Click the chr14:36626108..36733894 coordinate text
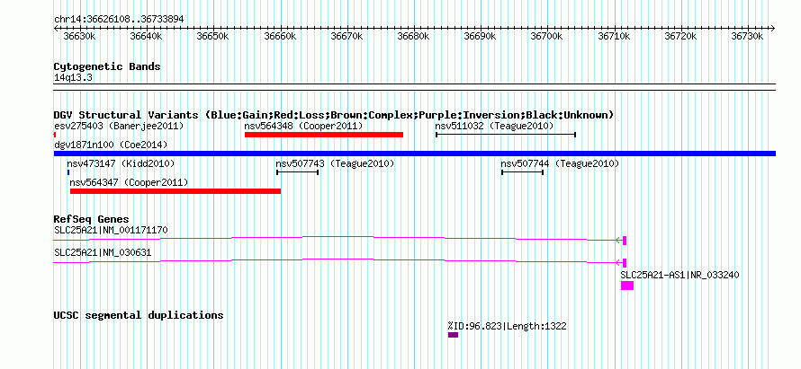This screenshot has width=801, height=369. [119, 19]
